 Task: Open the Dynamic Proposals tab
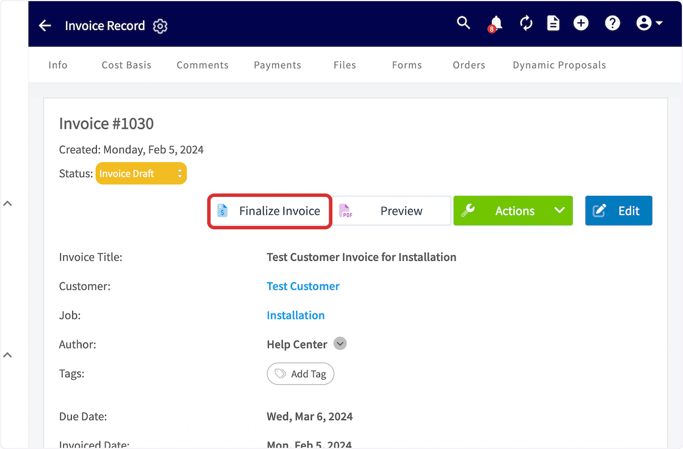click(559, 65)
